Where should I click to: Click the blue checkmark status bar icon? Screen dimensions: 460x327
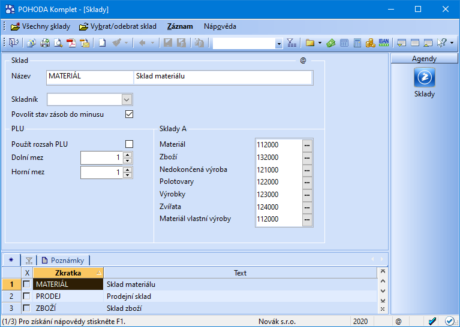(x=432, y=321)
